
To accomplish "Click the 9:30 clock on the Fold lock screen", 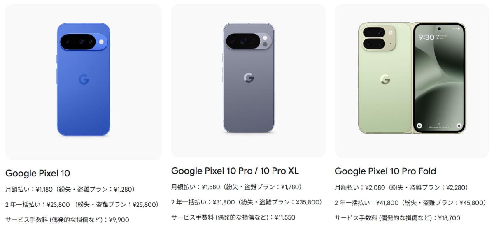I will [x=426, y=37].
